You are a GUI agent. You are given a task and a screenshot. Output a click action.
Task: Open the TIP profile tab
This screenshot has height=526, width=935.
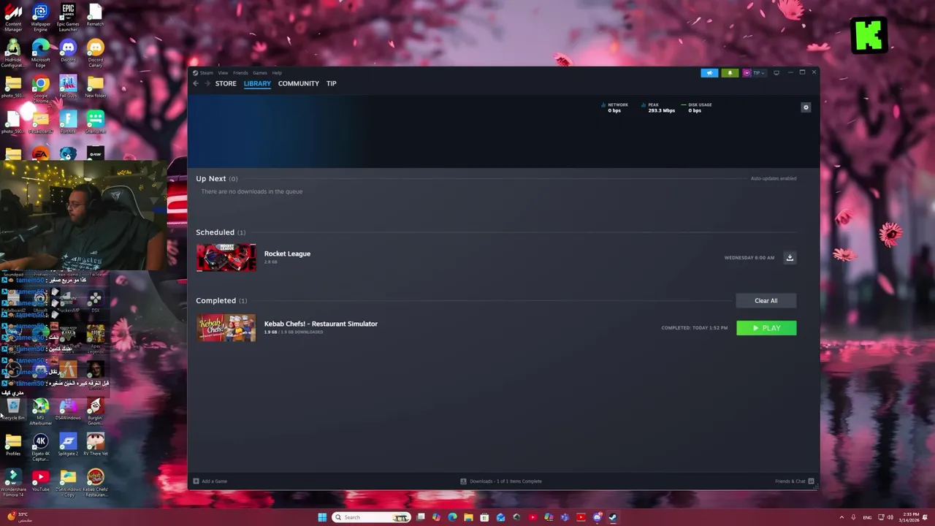point(331,83)
